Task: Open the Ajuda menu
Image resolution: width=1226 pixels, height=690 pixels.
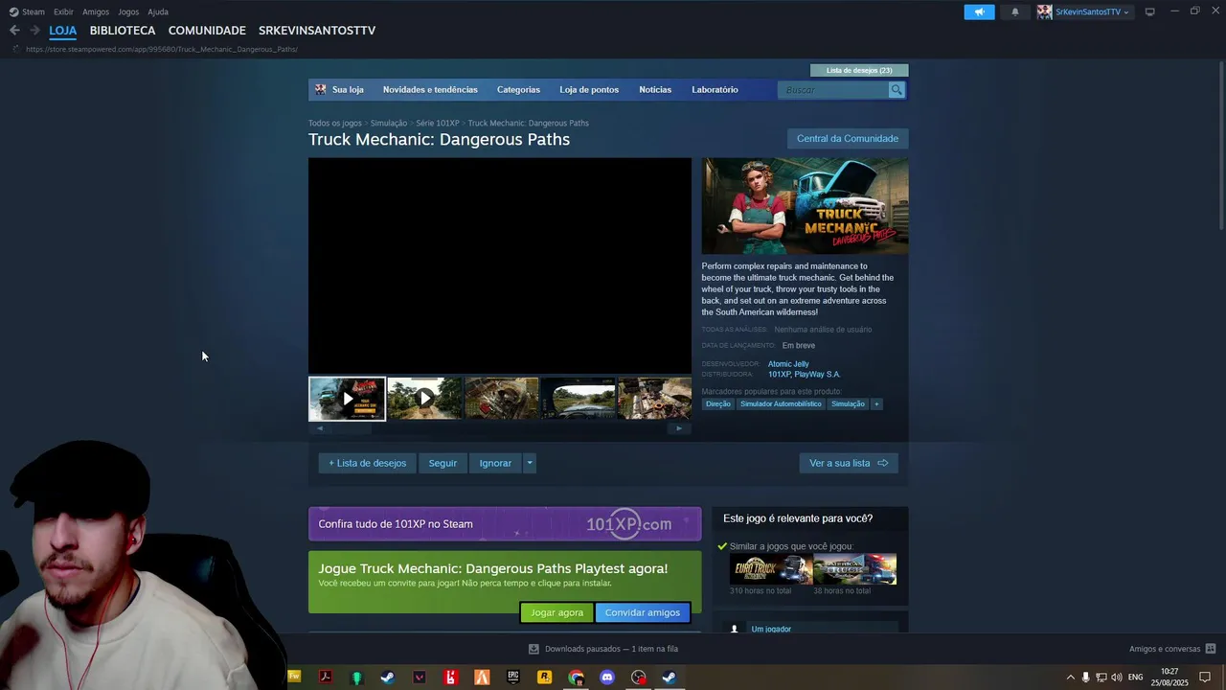Action: pyautogui.click(x=158, y=12)
